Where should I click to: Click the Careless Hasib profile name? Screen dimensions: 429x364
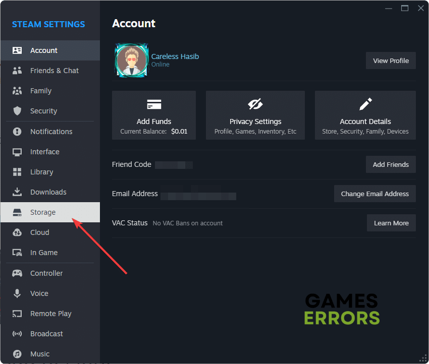(175, 56)
